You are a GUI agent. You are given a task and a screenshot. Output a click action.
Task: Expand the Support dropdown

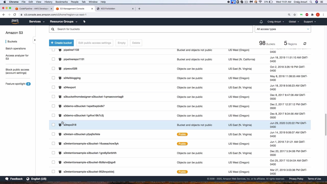[x=310, y=22]
